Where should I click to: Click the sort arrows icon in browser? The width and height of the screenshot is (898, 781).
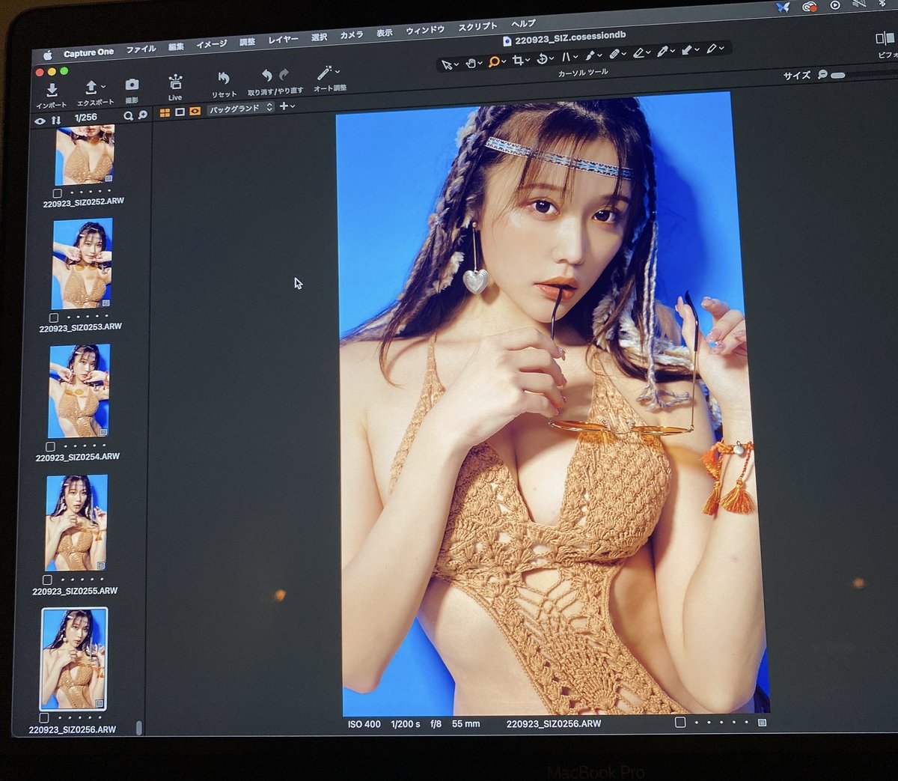click(56, 121)
